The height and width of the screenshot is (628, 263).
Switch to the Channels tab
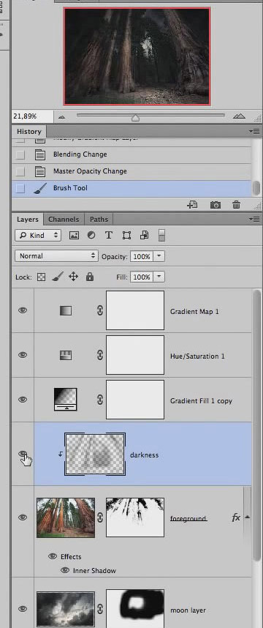(64, 219)
